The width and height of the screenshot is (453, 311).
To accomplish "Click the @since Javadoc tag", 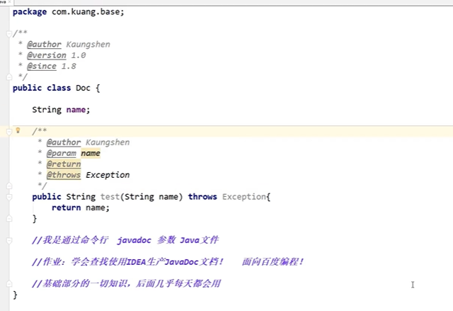I will pyautogui.click(x=42, y=66).
